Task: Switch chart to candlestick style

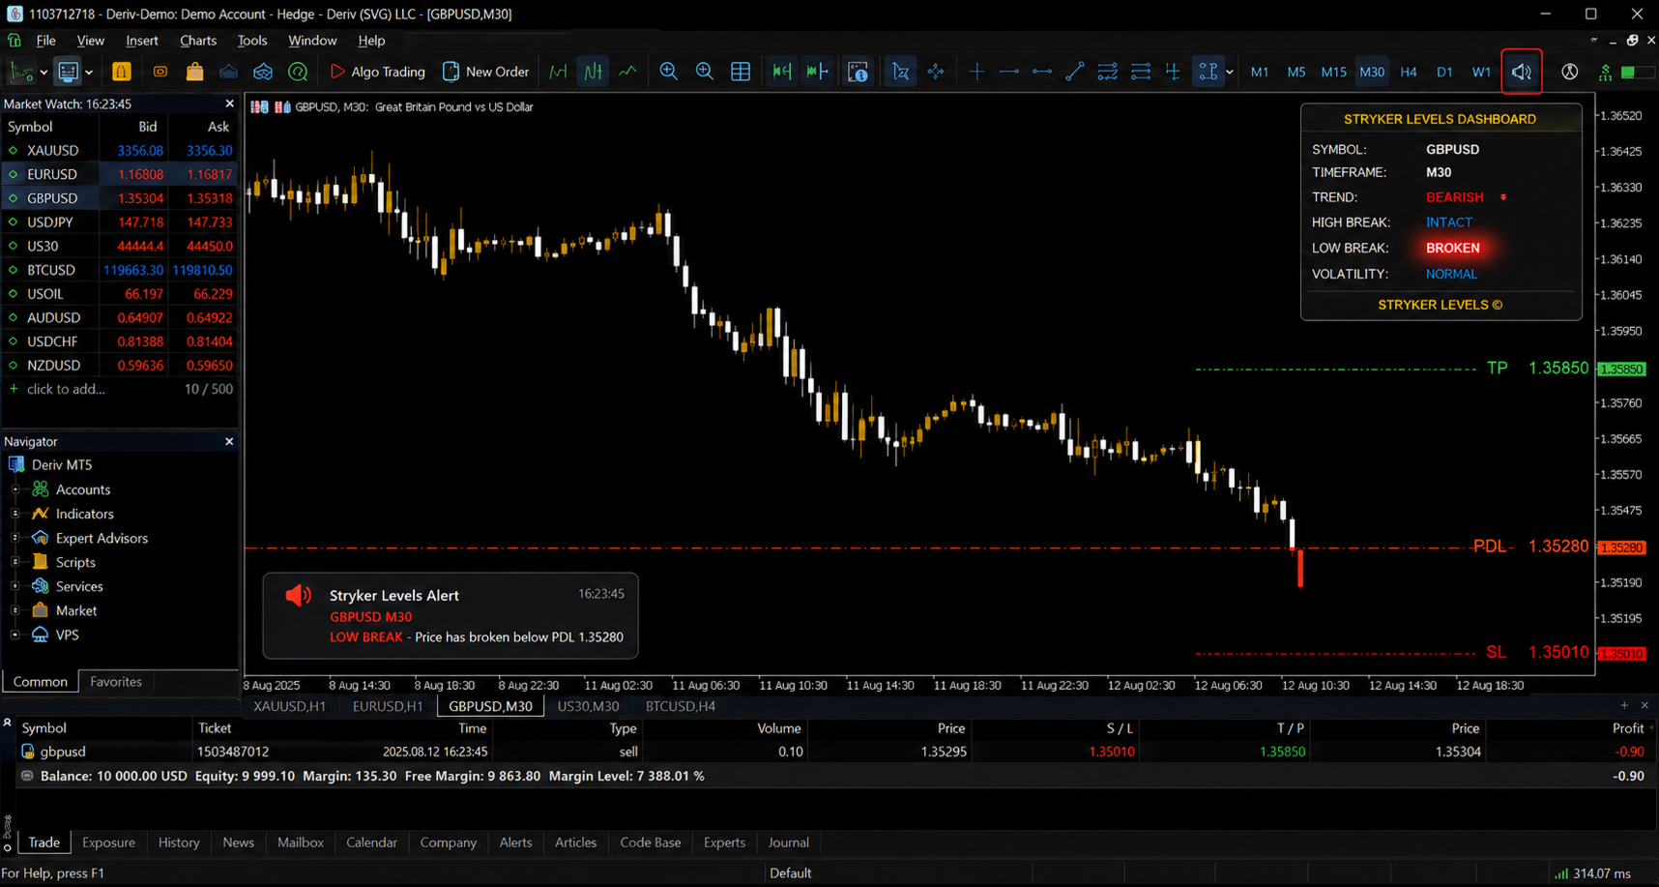Action: (x=593, y=72)
